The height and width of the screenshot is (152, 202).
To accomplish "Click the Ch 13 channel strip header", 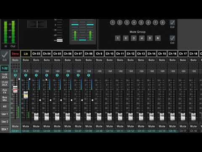I will click(x=141, y=54).
